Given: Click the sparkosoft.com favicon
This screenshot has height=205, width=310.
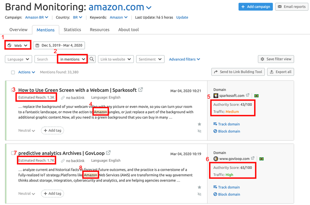Looking at the screenshot, I should (x=216, y=96).
